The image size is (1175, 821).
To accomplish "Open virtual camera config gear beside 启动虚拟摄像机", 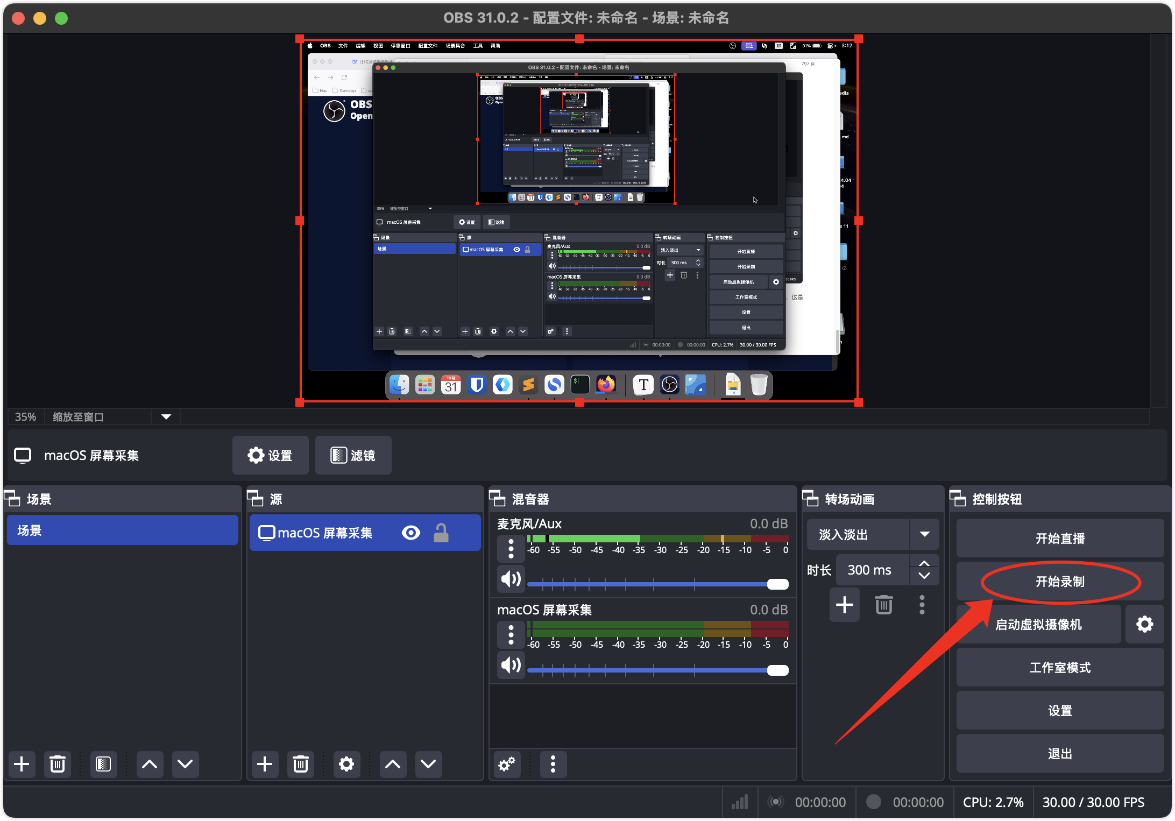I will pos(1144,624).
